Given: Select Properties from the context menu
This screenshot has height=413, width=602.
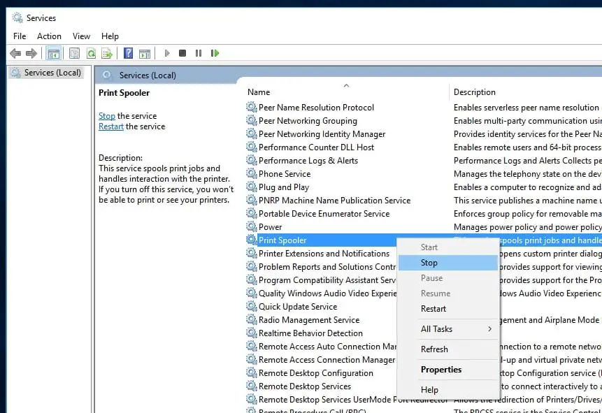Looking at the screenshot, I should coord(441,370).
